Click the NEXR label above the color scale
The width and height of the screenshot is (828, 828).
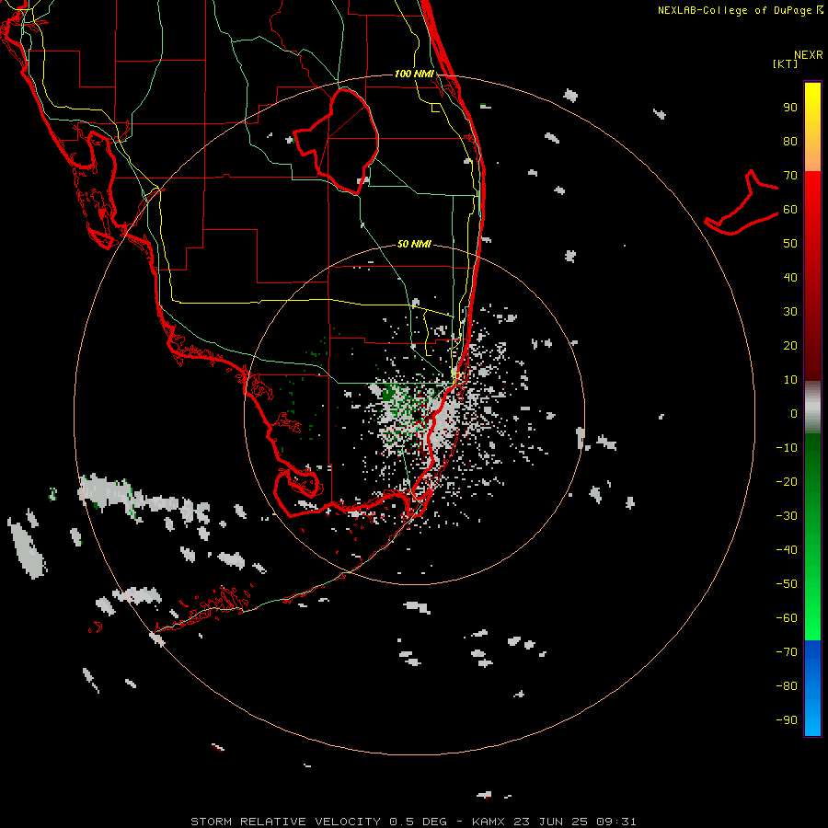pyautogui.click(x=809, y=55)
